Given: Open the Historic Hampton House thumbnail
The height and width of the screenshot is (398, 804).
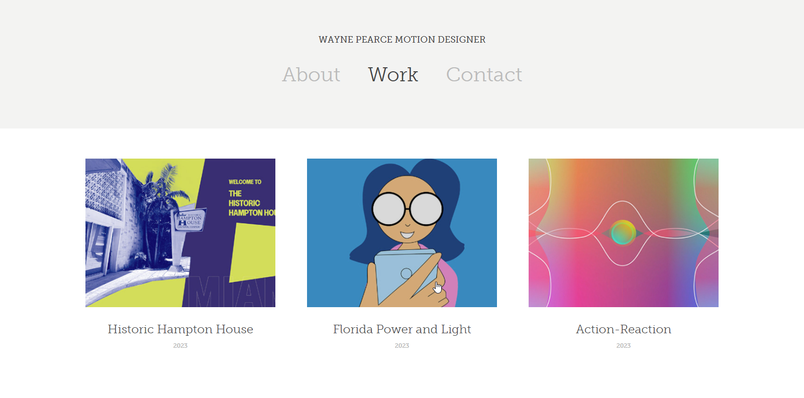Looking at the screenshot, I should [180, 233].
